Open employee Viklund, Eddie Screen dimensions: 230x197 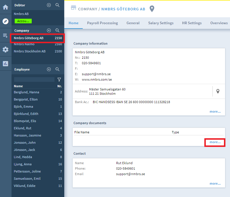pyautogui.click(x=38, y=186)
